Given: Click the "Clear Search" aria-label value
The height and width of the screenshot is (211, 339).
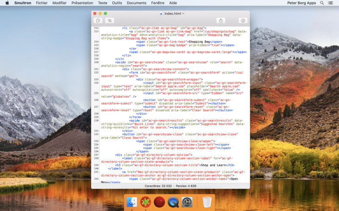Looking at the screenshot, I should [203, 110].
